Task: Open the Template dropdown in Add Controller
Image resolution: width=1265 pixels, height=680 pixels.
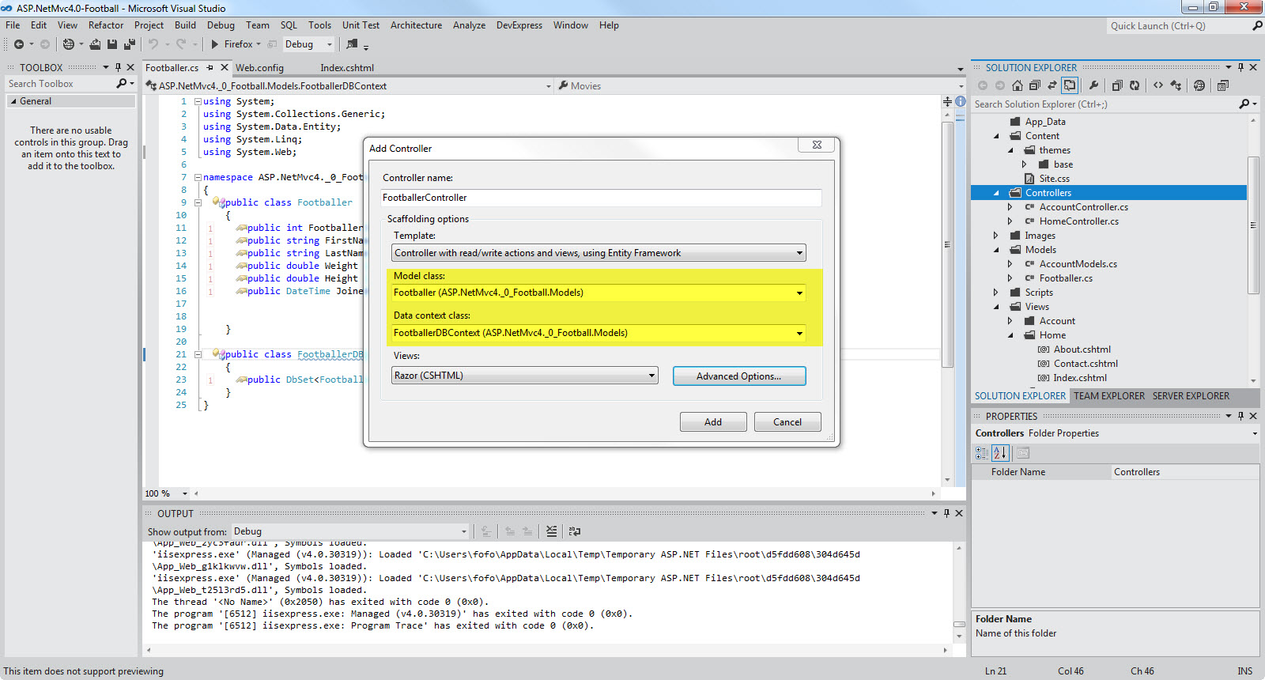Action: [x=799, y=253]
